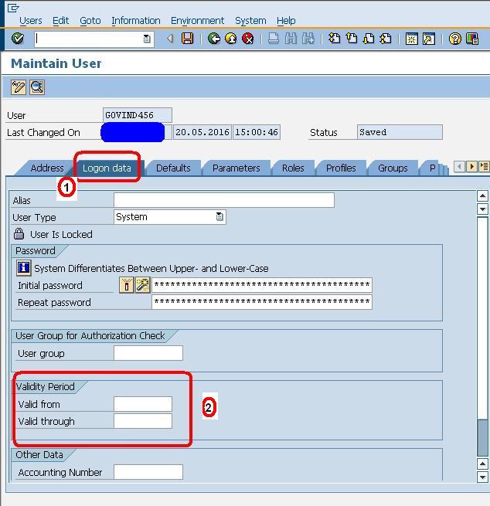Click the Last Page icon

click(386, 39)
